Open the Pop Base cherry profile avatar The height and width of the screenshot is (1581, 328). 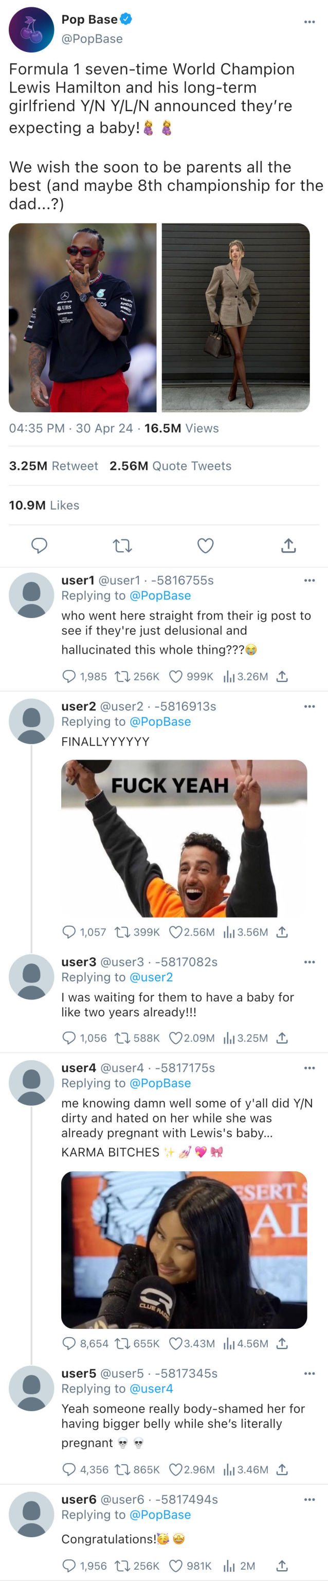click(31, 29)
